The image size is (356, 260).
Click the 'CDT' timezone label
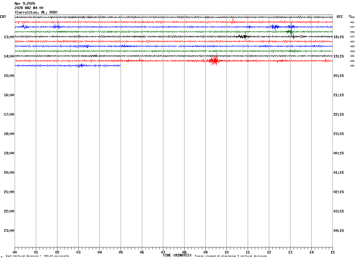(3, 17)
